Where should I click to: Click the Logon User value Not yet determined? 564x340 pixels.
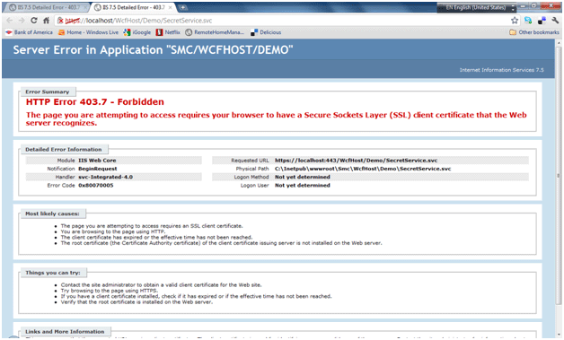coord(303,186)
